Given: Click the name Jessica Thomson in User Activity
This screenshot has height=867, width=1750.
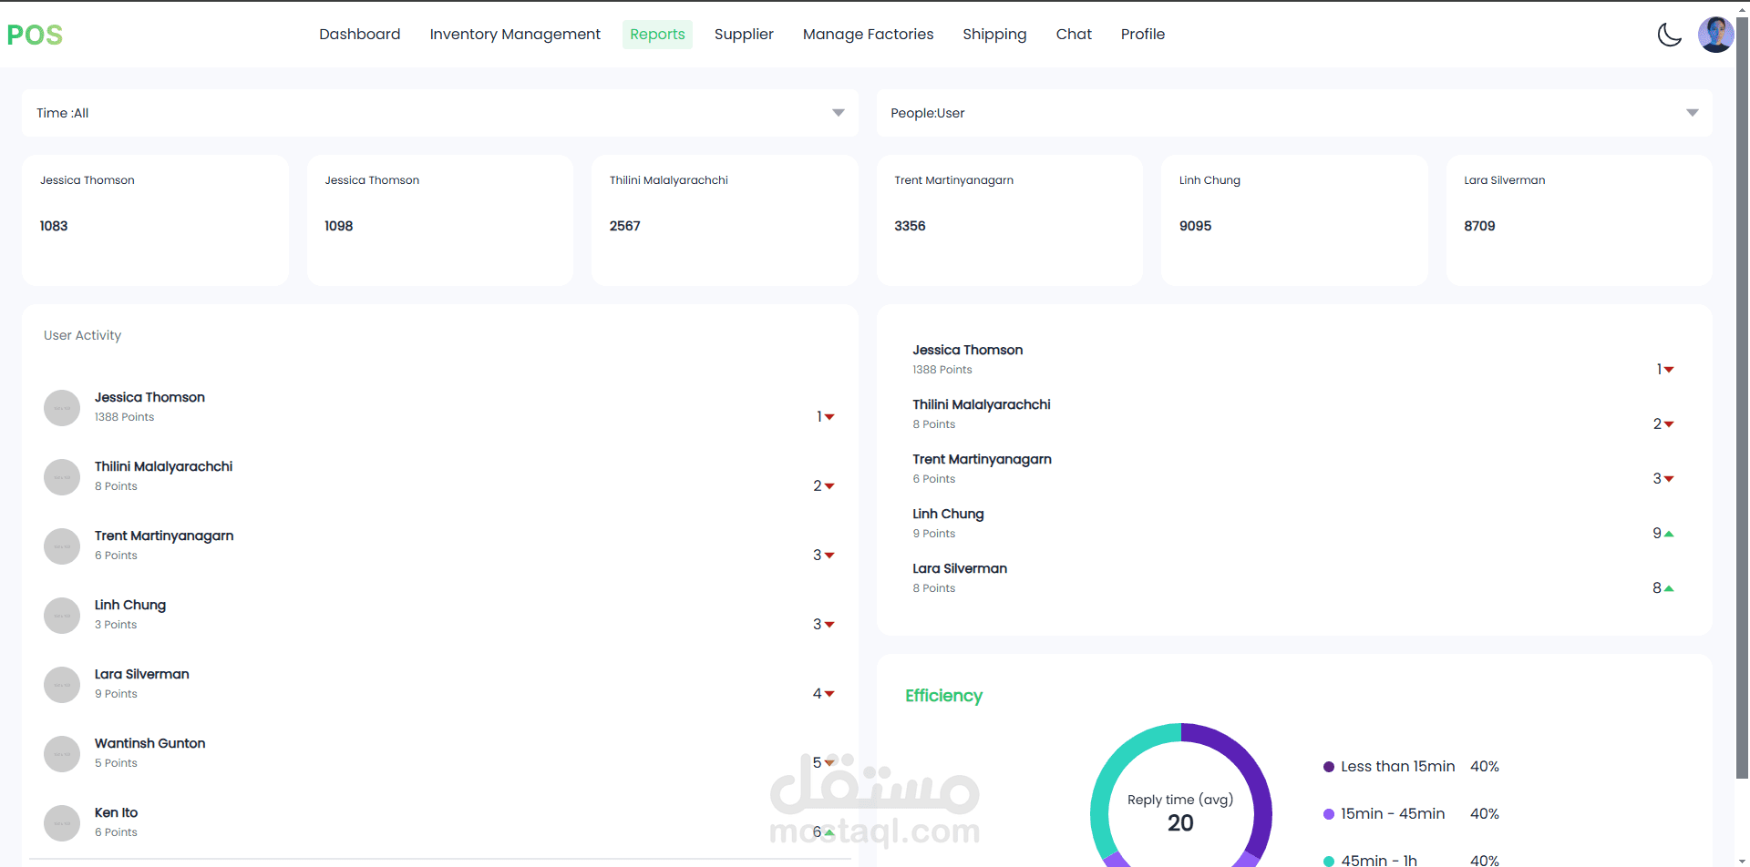Looking at the screenshot, I should 149,397.
